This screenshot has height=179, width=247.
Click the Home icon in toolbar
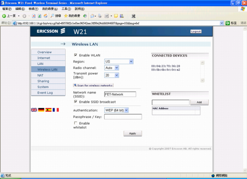46,16
